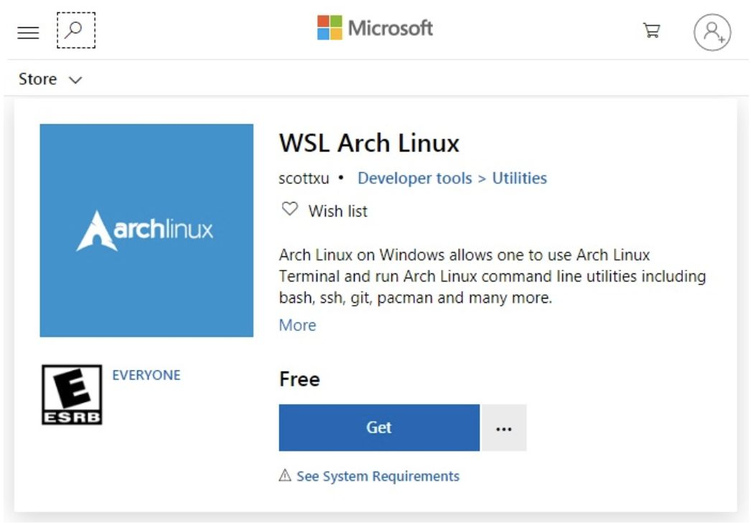
Task: Click the Get button
Action: tap(379, 428)
